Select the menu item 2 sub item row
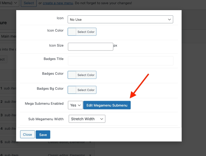206x156 pixels. (x=8, y=102)
